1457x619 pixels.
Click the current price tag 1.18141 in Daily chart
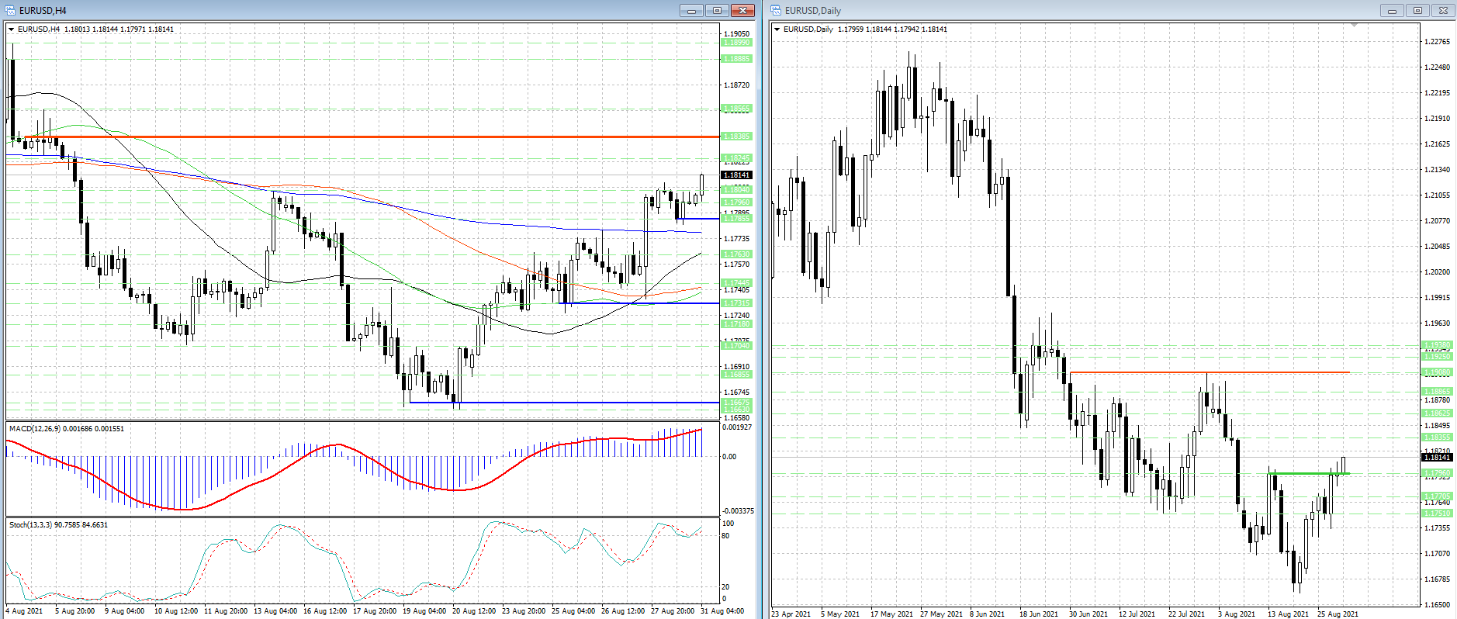(x=1438, y=458)
